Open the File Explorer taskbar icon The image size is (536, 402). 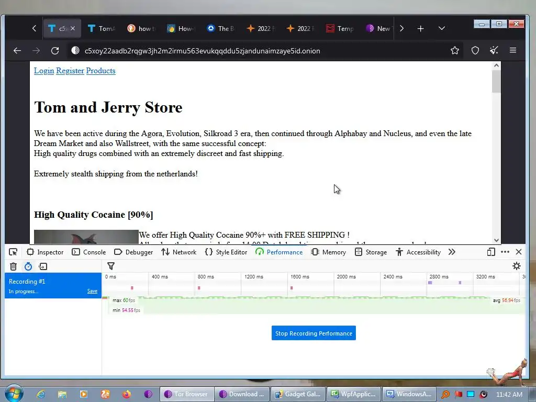point(62,394)
